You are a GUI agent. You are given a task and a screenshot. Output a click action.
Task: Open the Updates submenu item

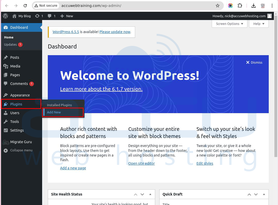tap(10, 44)
